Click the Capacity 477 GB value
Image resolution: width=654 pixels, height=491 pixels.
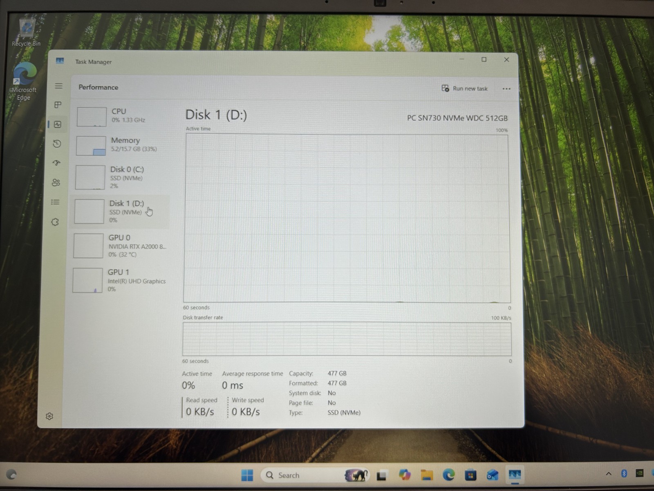tap(337, 374)
